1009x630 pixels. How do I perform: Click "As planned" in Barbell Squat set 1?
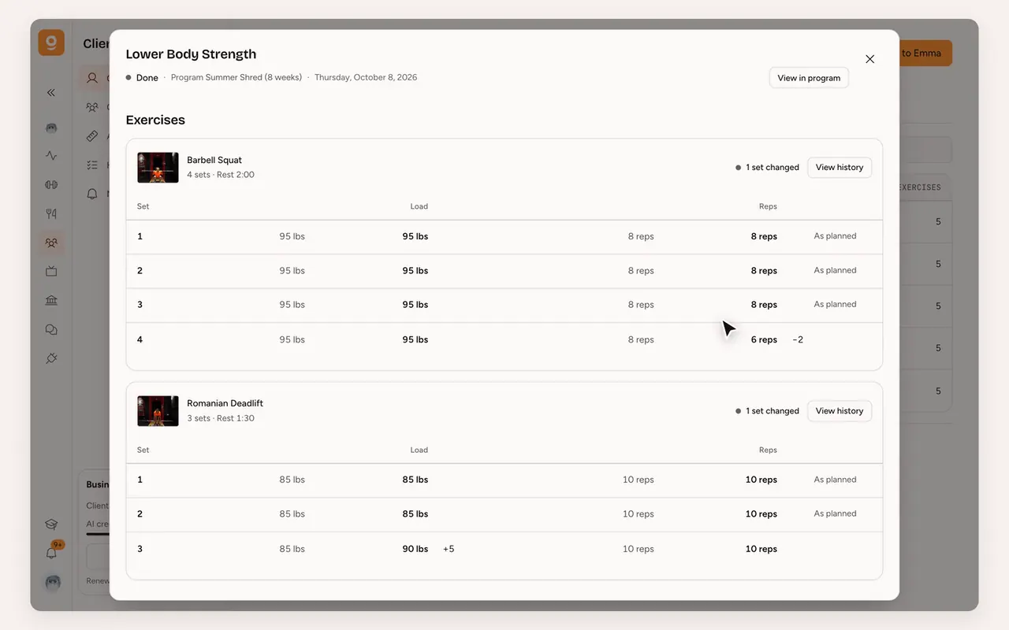[x=835, y=236]
